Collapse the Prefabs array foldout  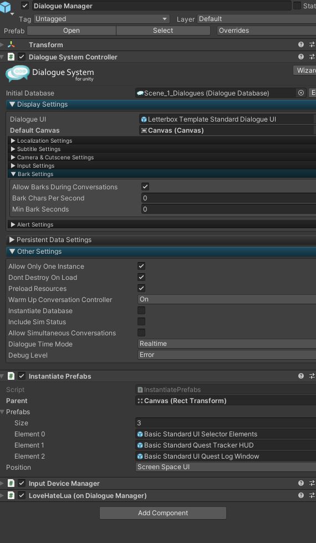3,412
